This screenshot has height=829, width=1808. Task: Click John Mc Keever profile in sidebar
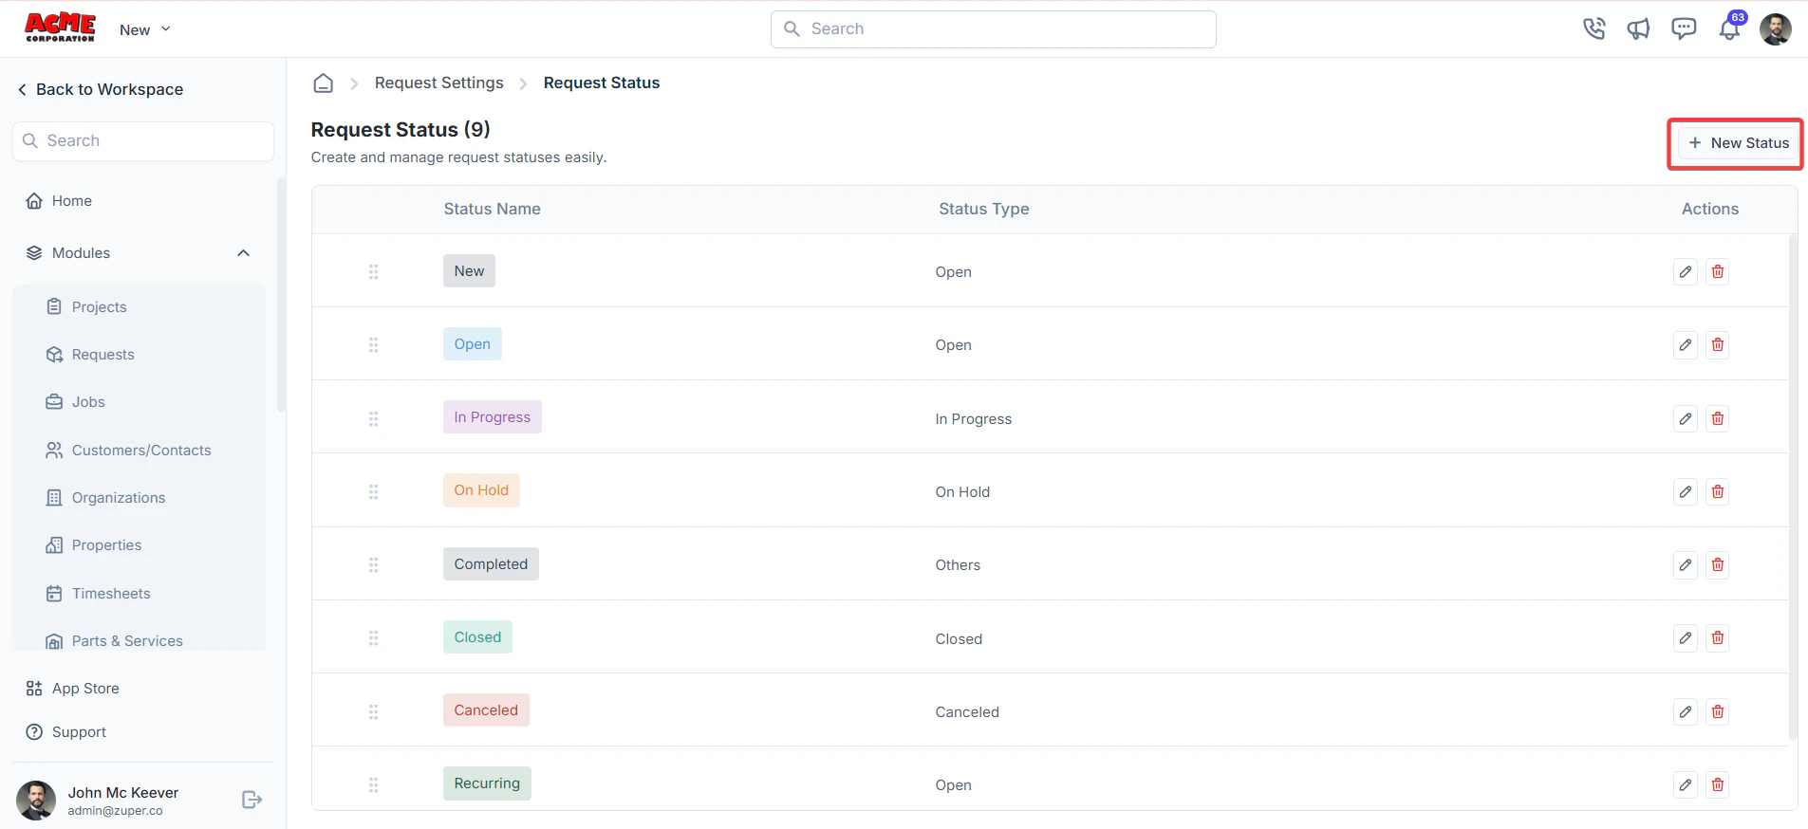tap(98, 801)
